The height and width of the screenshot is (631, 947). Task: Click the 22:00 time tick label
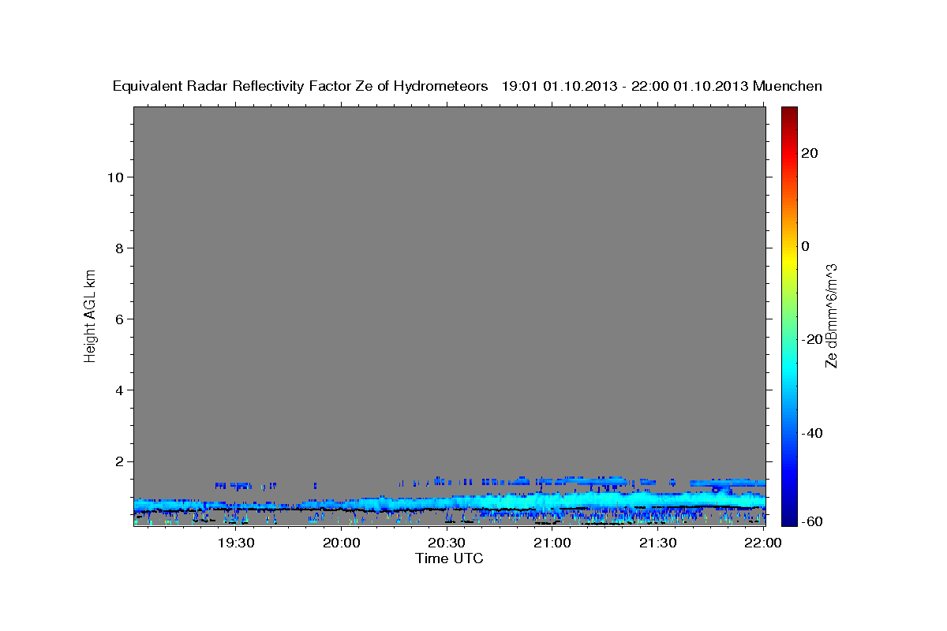point(762,543)
